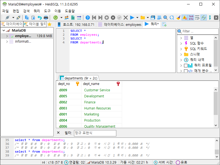Viewport: 220px width, 165px height.
Task: Open the 도구 menu
Action: [47, 11]
